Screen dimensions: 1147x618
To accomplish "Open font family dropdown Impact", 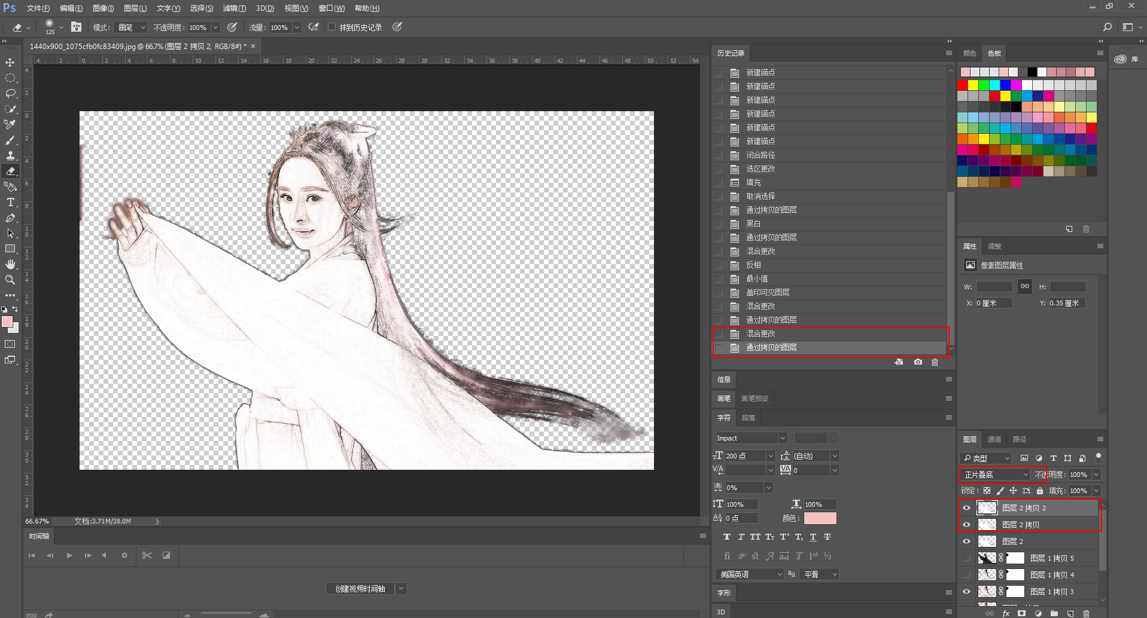I will point(751,438).
